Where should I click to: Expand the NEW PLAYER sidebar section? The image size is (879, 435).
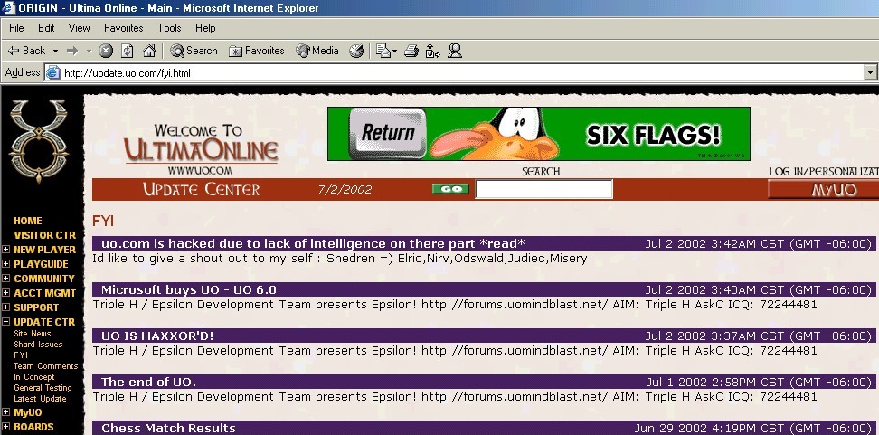[x=6, y=250]
